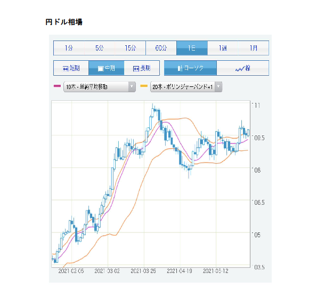
Task: Click the pink moving average color swatch
Action: pyautogui.click(x=57, y=86)
